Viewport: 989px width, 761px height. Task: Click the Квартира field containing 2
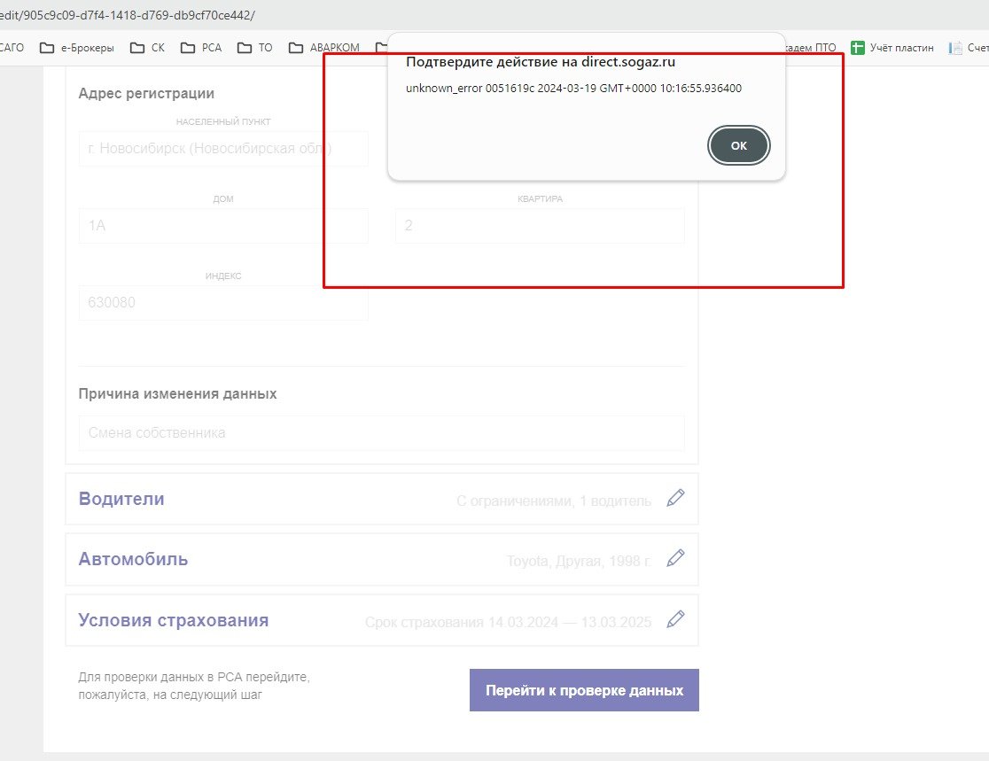540,226
